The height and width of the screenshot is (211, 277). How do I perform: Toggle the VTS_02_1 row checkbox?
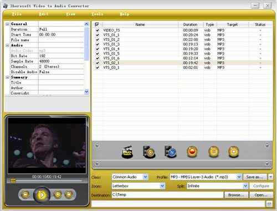98,63
